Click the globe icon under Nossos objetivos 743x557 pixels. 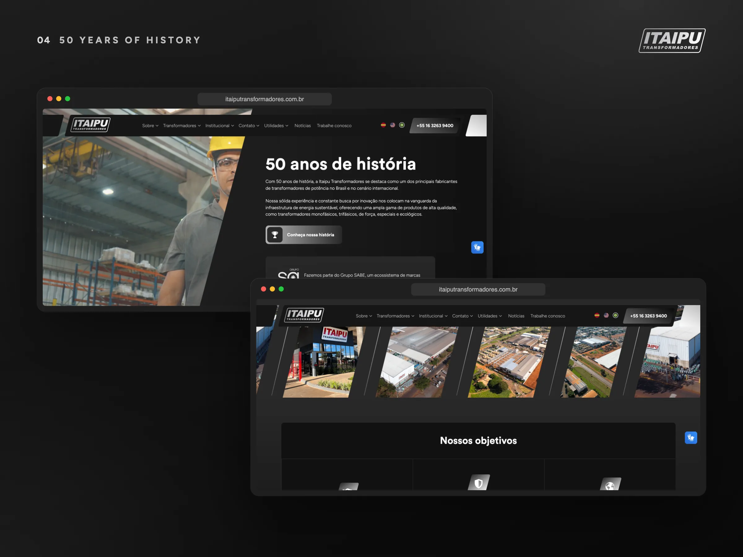(610, 484)
